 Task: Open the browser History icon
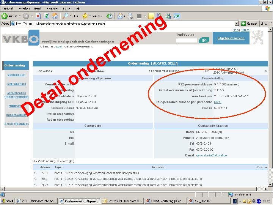tap(110, 16)
